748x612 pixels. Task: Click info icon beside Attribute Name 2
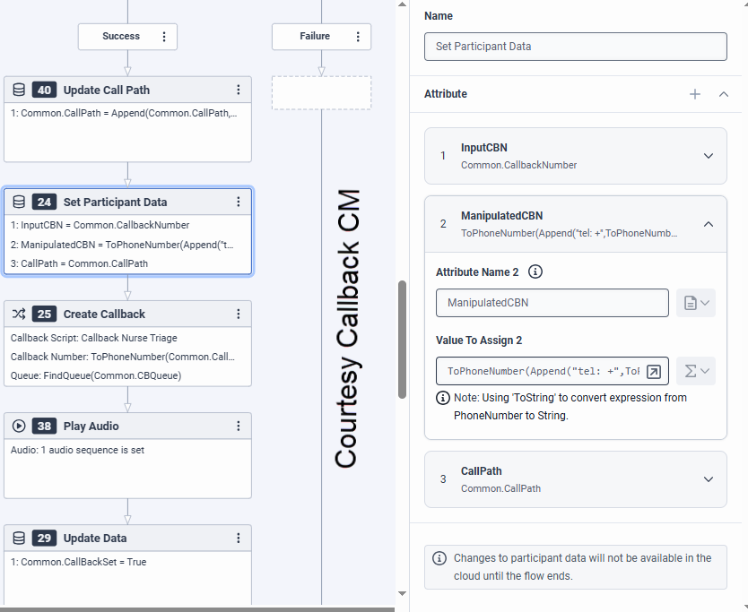pyautogui.click(x=535, y=272)
